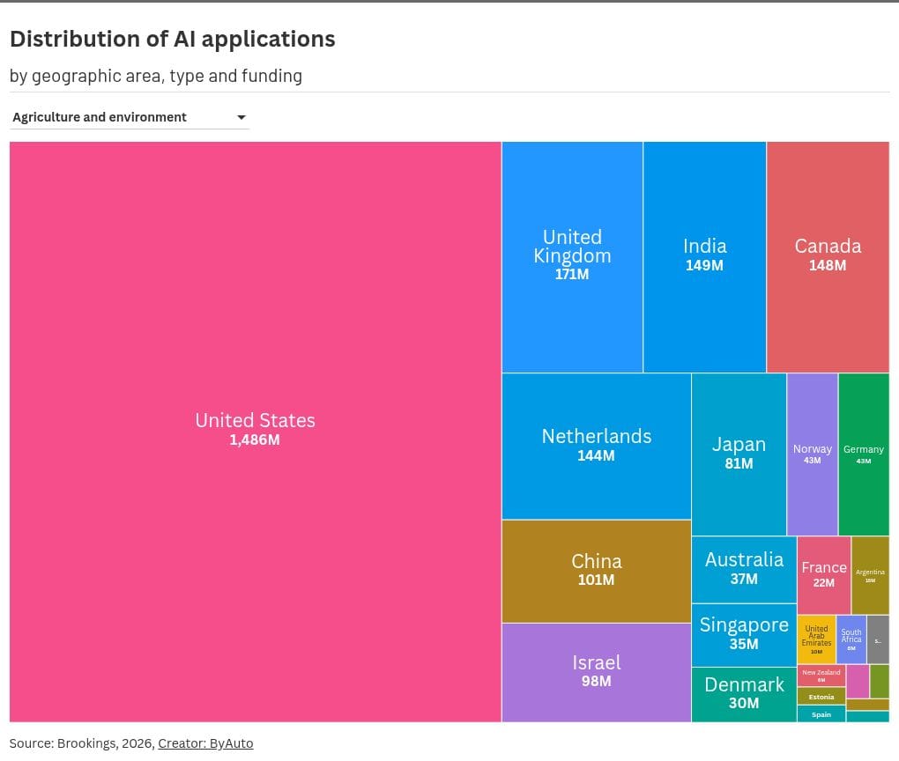Select the China 101M block
The height and width of the screenshot is (761, 899).
[x=597, y=572]
